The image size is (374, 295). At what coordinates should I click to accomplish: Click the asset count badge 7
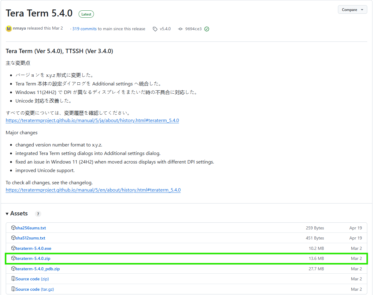click(x=38, y=214)
